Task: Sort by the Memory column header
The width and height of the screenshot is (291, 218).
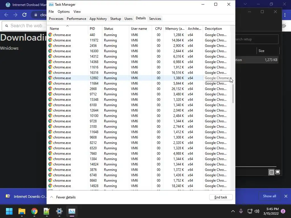Action: coord(175,29)
